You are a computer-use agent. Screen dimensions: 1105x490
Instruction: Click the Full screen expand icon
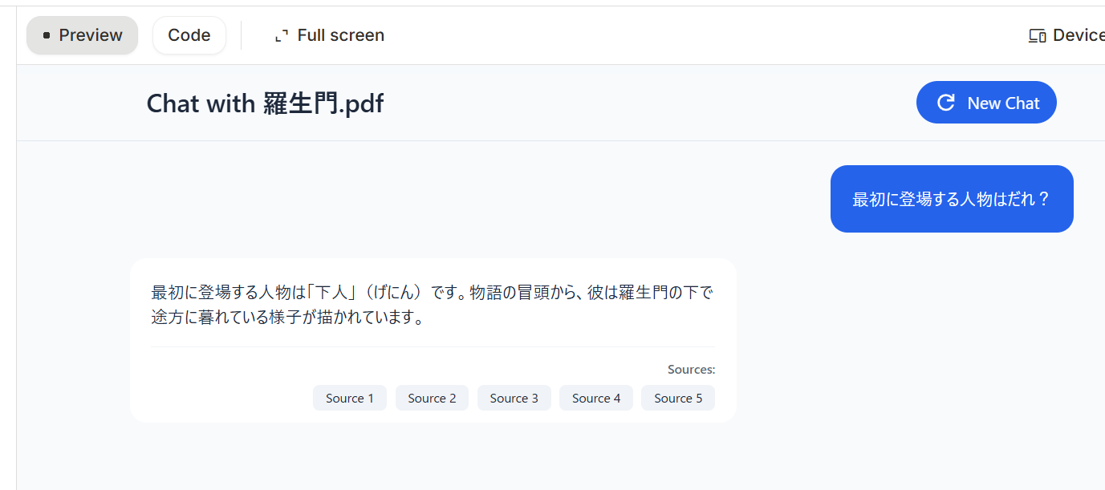(x=281, y=36)
